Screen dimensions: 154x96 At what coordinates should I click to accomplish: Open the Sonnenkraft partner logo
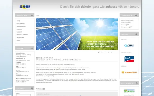pos(129,72)
